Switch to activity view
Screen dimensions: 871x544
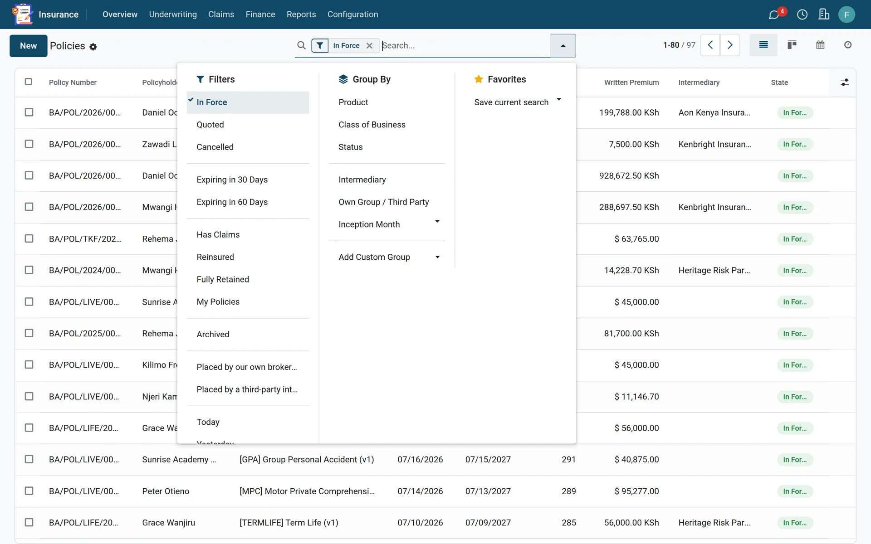(848, 45)
